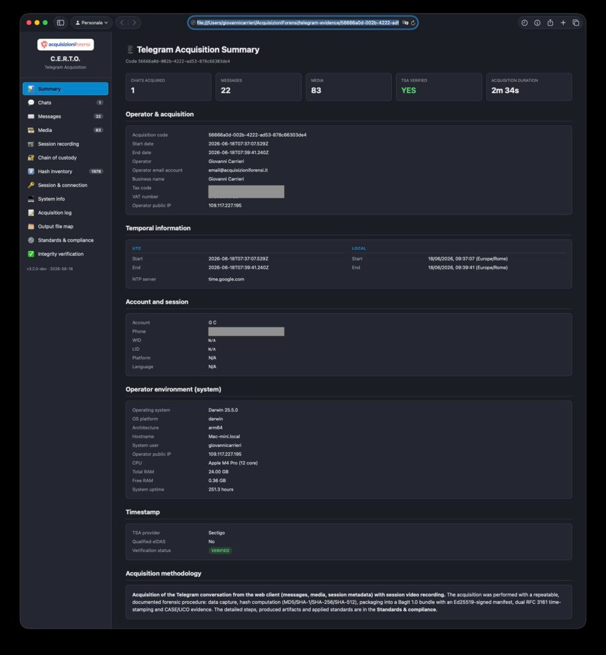Click the Messages 22 stat card
This screenshot has height=655, width=606.
click(259, 87)
